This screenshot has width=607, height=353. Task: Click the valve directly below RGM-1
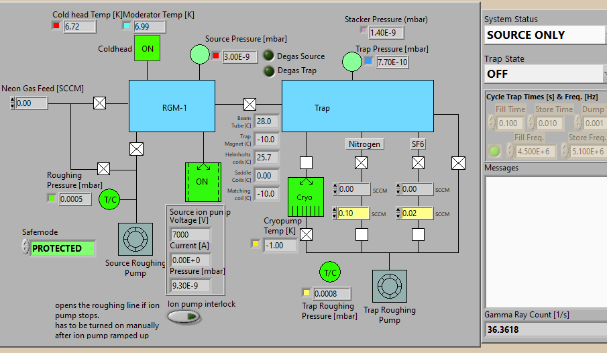(x=136, y=149)
